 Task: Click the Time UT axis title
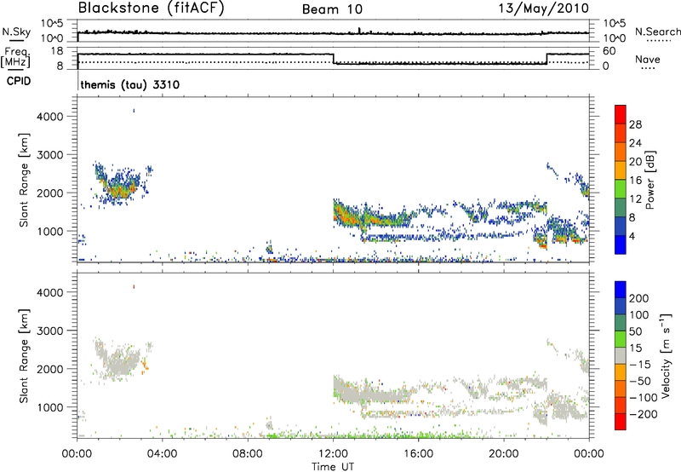[333, 467]
